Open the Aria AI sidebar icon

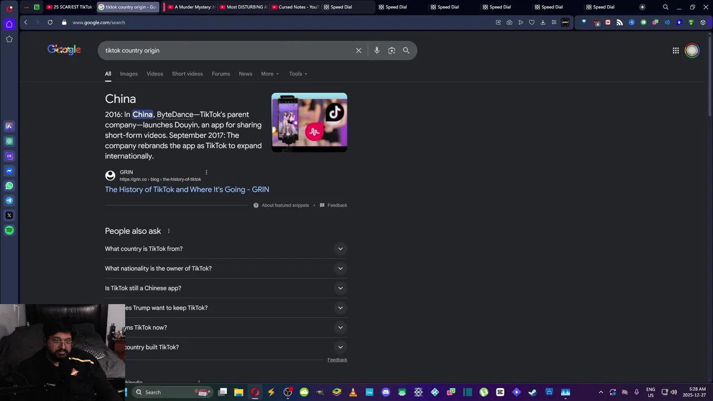tap(9, 126)
